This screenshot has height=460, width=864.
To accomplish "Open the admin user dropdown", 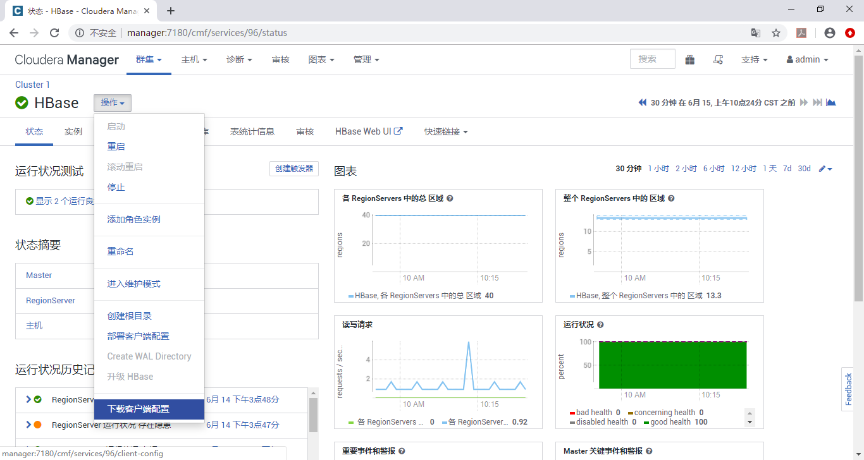I will click(x=807, y=59).
